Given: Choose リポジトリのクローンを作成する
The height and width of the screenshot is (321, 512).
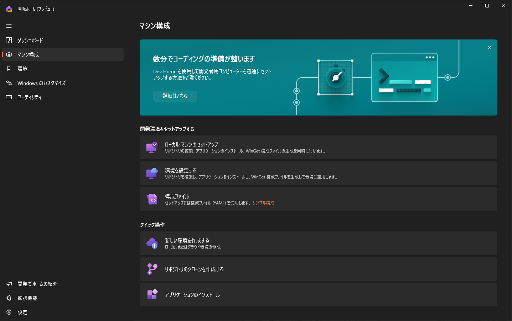Looking at the screenshot, I should click(x=319, y=269).
